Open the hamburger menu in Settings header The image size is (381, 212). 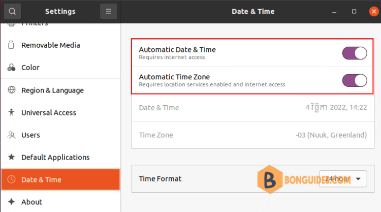(108, 11)
